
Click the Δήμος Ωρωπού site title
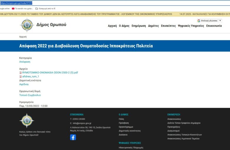(x=51, y=25)
